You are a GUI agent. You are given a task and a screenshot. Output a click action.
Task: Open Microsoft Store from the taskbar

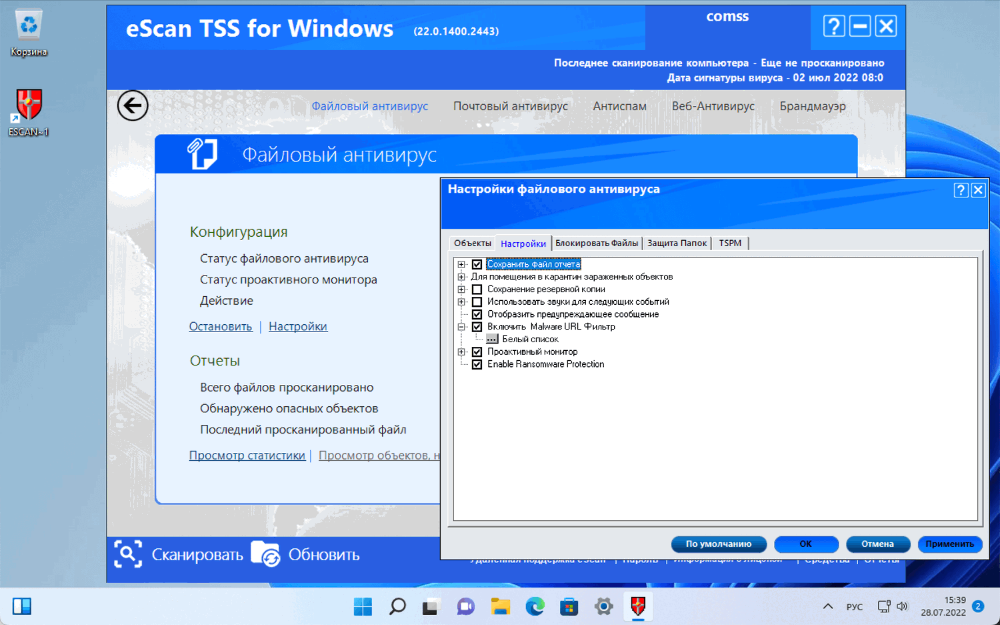(569, 606)
